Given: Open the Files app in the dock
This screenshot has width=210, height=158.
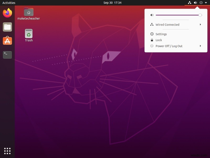Looking at the screenshot, I should (x=7, y=27).
